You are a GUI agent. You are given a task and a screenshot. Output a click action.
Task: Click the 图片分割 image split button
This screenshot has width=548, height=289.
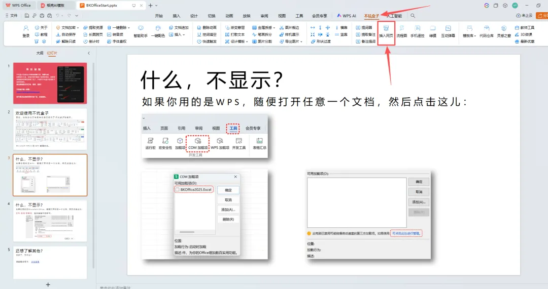click(x=262, y=42)
